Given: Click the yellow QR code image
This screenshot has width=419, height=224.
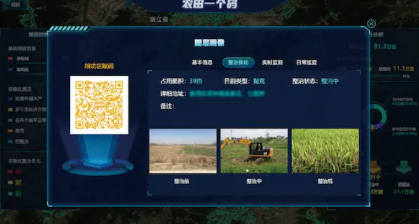Looking at the screenshot, I should pyautogui.click(x=99, y=105).
